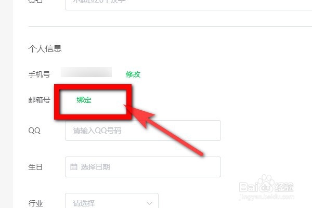The image size is (312, 208).
Task: Click the red arrow annotation
Action: (x=163, y=131)
